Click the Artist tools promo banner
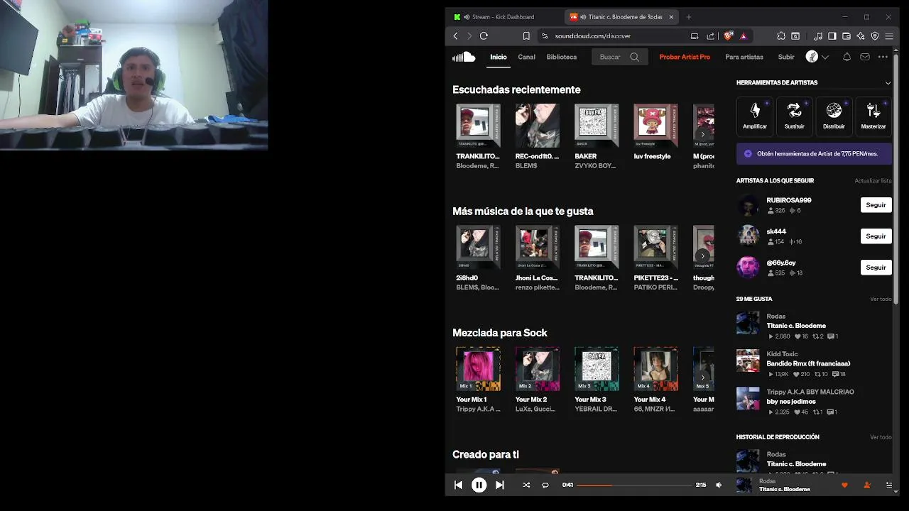909x511 pixels. 814,153
